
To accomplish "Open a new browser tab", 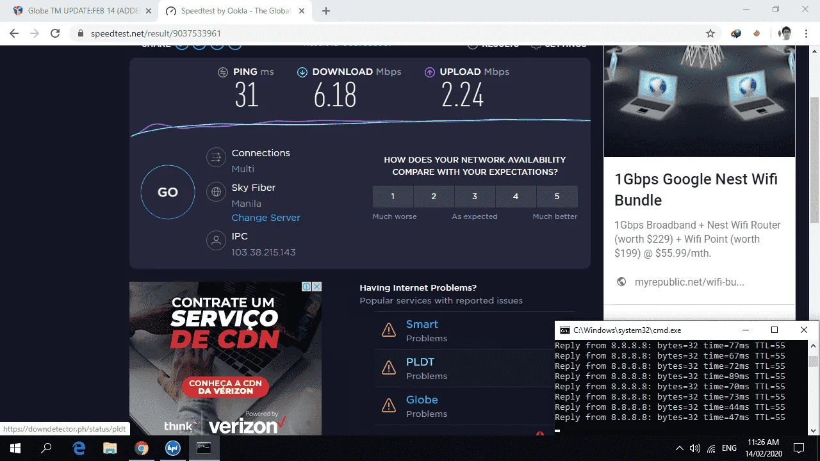I will pos(326,11).
